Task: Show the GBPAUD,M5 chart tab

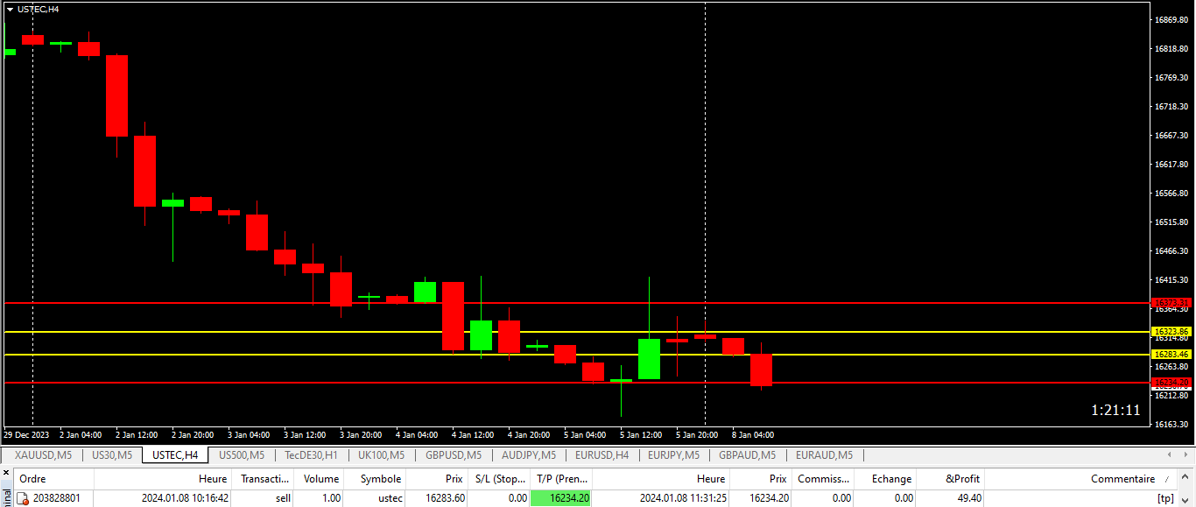Action: click(x=747, y=455)
